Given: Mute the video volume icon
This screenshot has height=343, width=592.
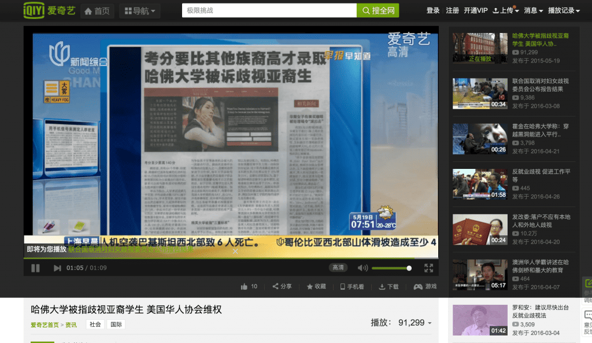Looking at the screenshot, I should (362, 268).
